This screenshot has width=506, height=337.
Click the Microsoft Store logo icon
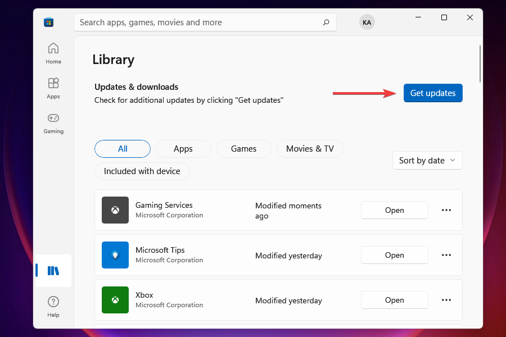click(49, 22)
